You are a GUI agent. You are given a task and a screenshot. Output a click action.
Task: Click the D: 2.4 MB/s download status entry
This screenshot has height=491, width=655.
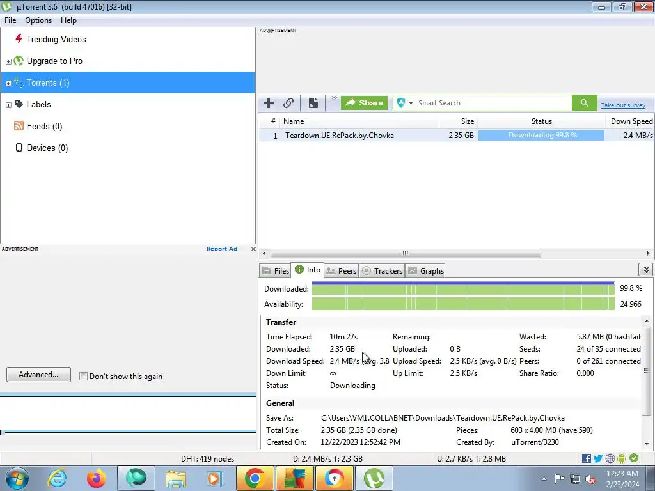(327, 459)
